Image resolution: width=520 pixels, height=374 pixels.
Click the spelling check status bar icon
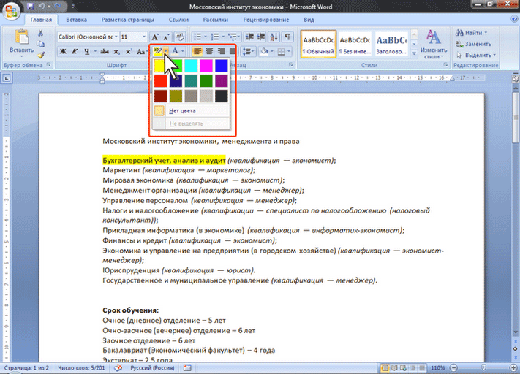point(118,367)
